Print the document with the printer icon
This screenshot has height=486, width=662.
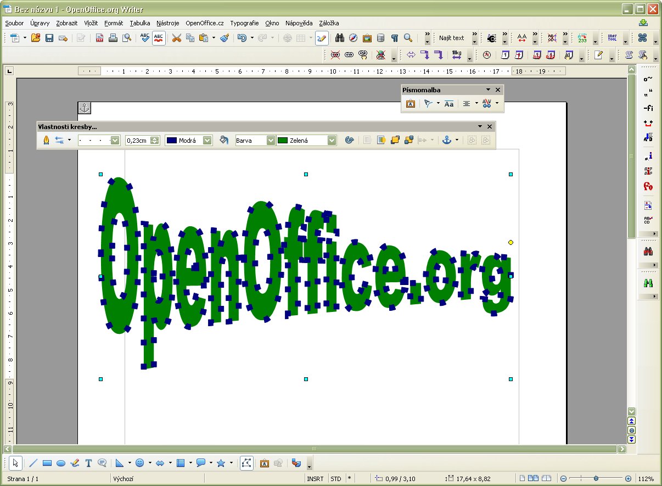[113, 38]
